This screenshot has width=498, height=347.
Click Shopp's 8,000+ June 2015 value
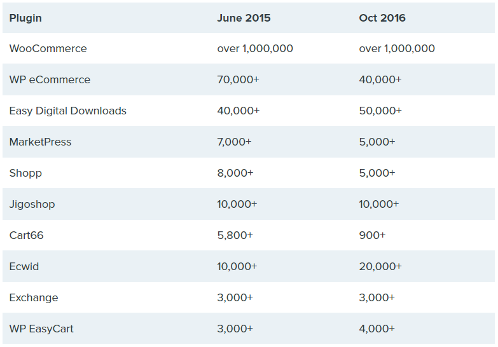(x=235, y=173)
